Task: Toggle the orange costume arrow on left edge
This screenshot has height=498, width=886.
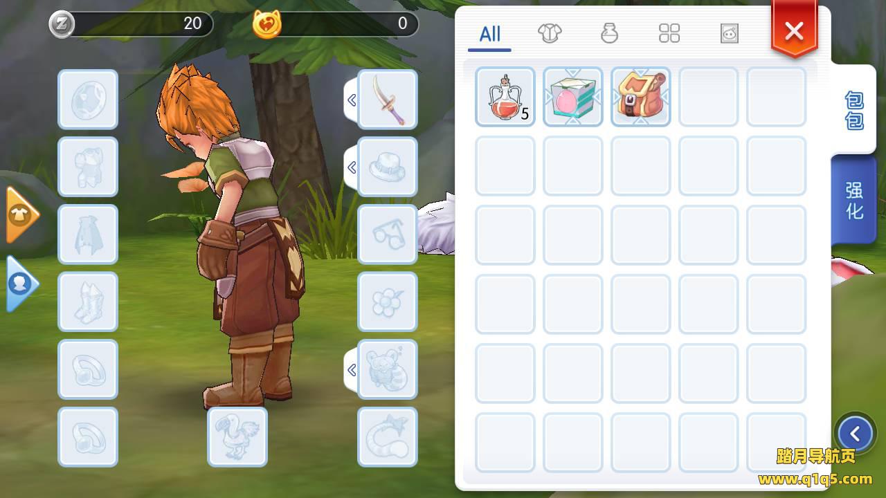Action: tap(21, 215)
